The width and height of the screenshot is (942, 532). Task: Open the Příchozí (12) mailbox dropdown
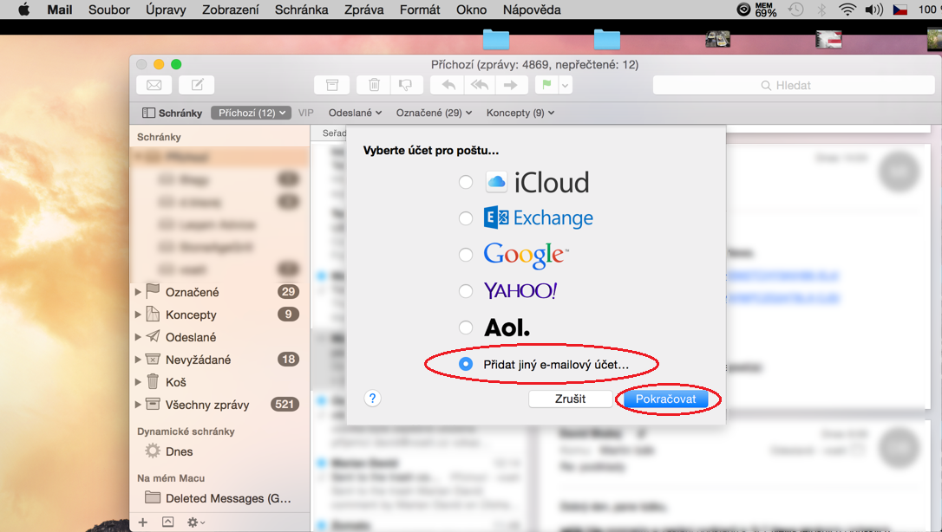pyautogui.click(x=252, y=113)
